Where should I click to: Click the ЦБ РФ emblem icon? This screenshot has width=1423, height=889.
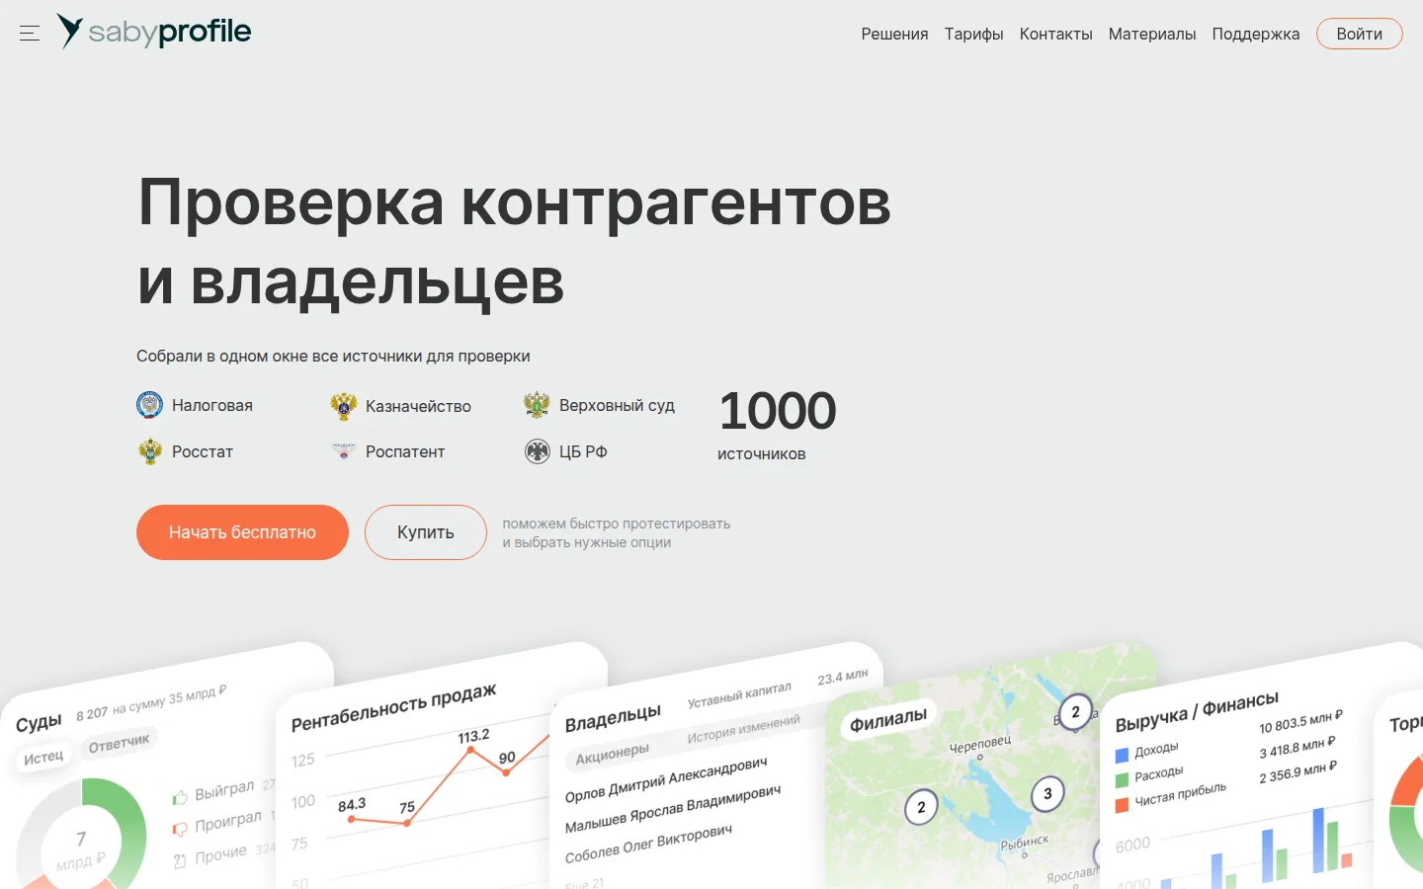pyautogui.click(x=537, y=451)
